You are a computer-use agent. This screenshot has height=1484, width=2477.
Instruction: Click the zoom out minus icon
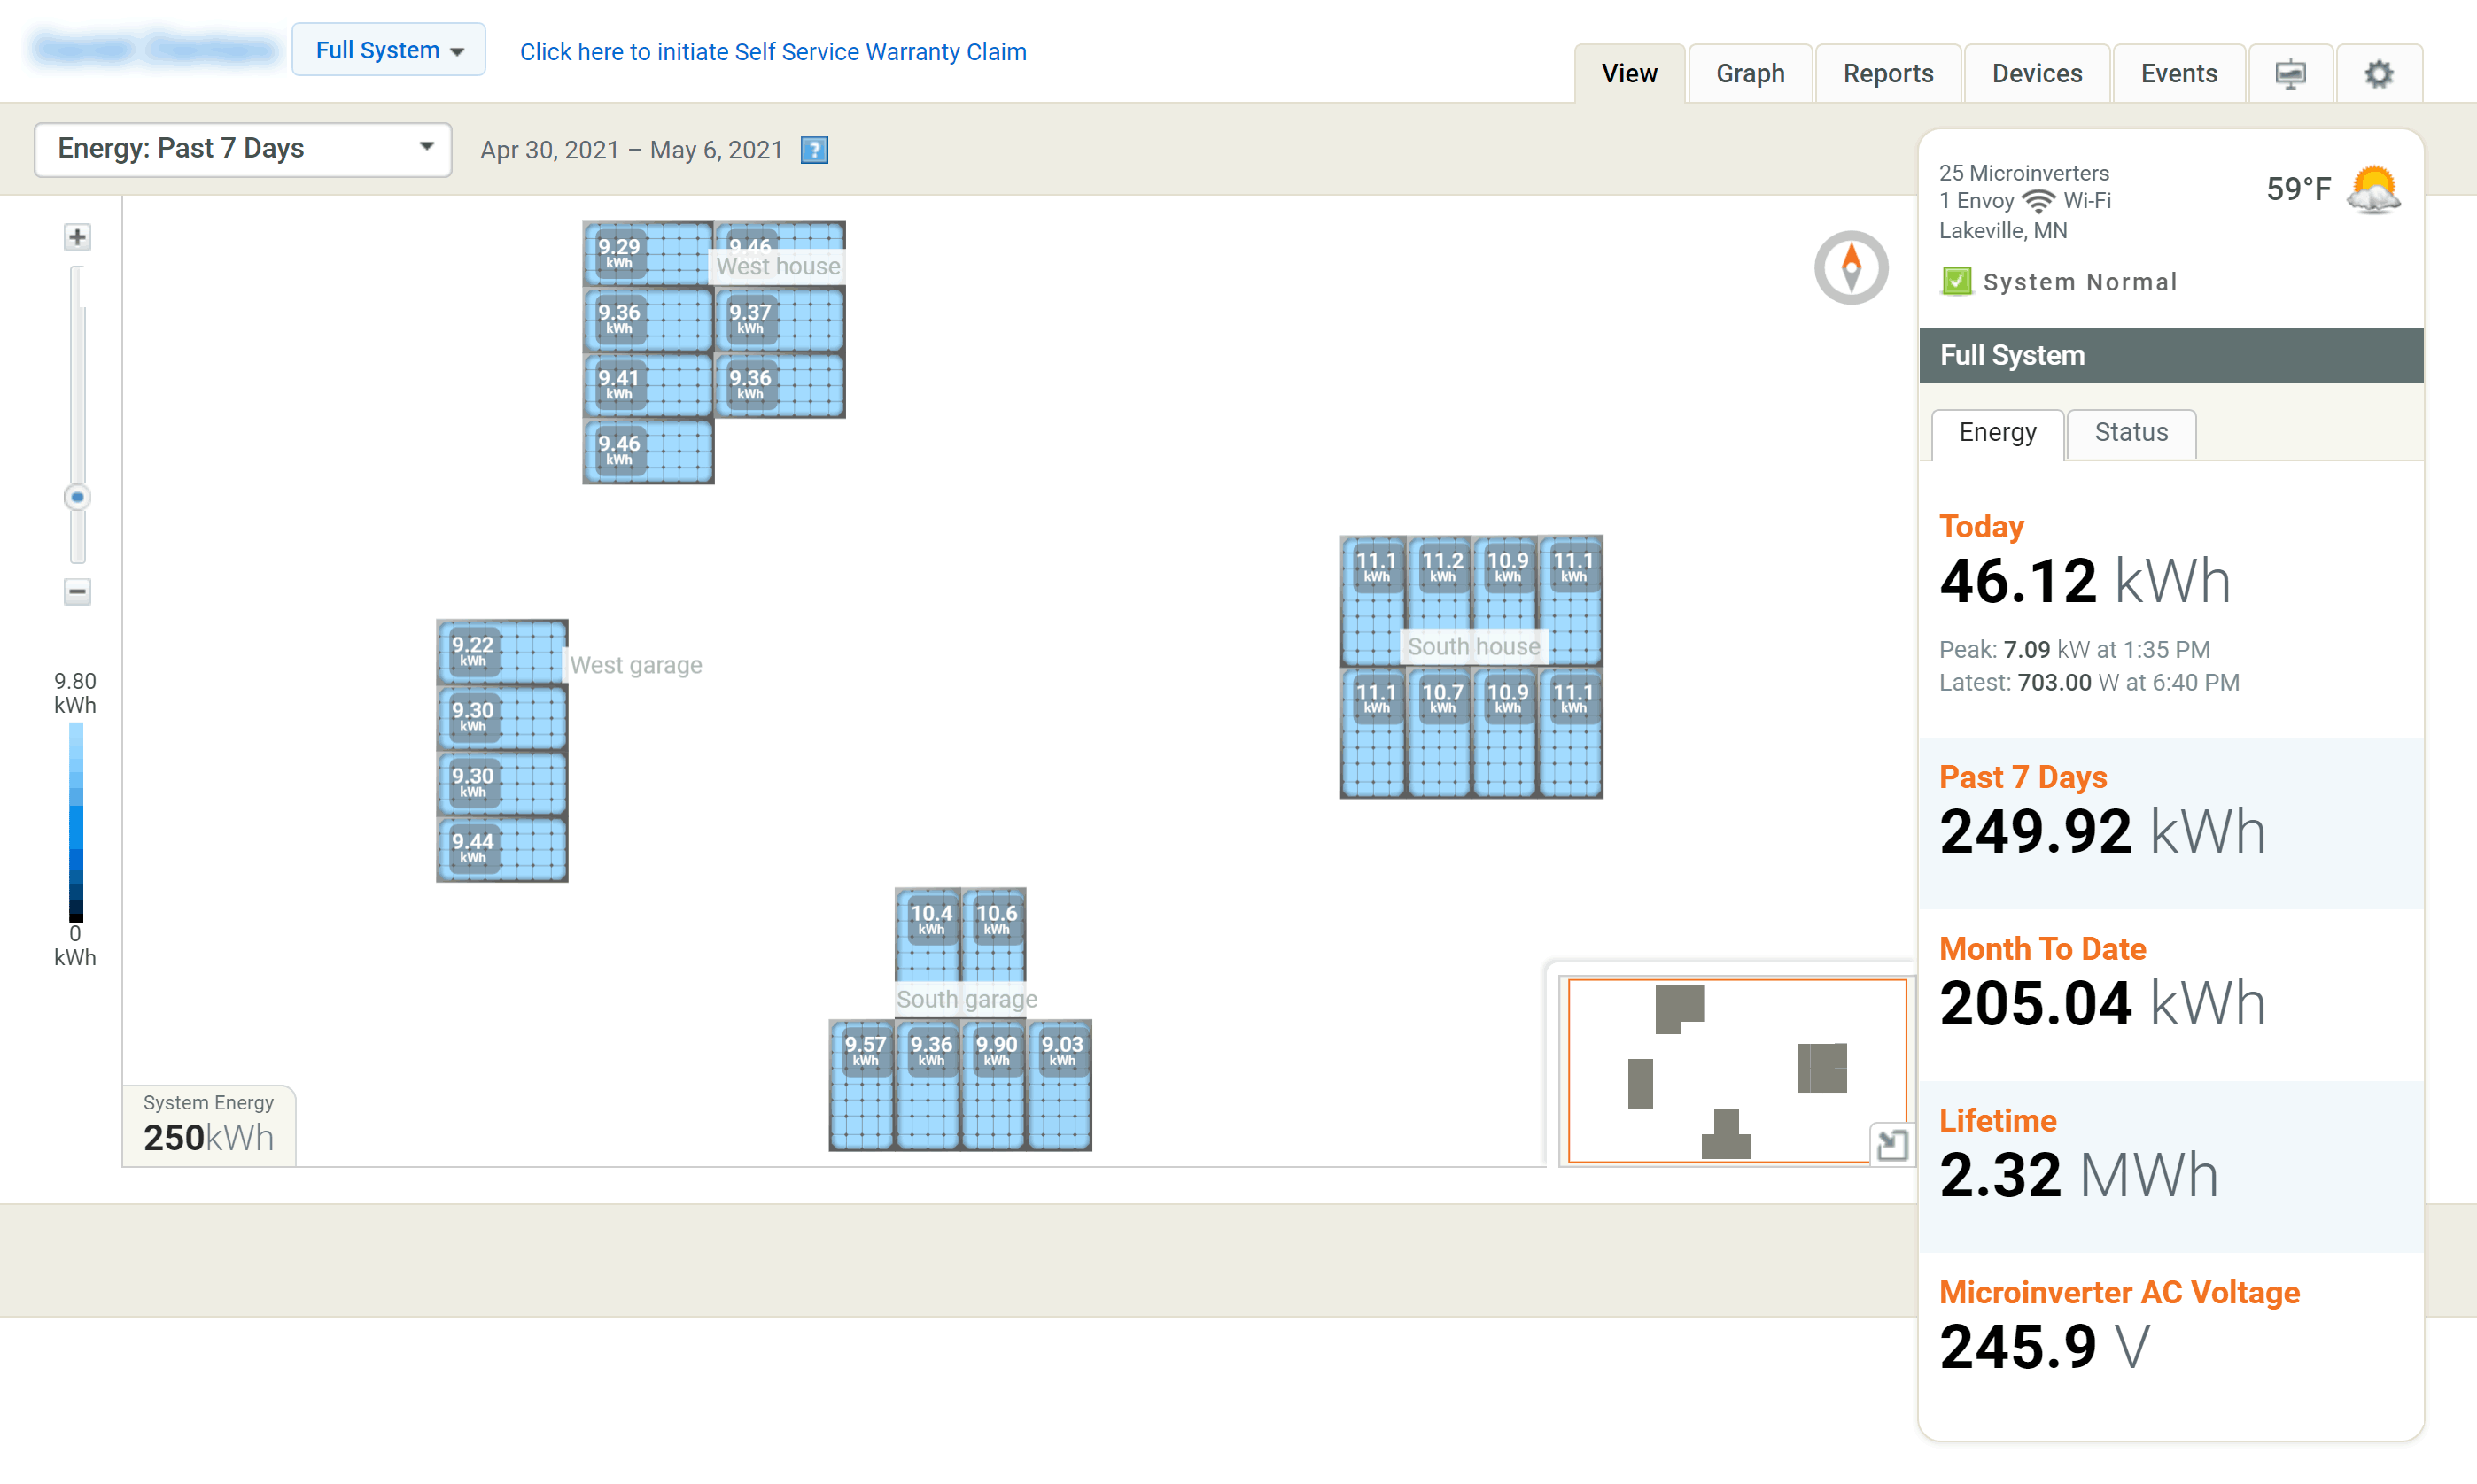coord(77,591)
